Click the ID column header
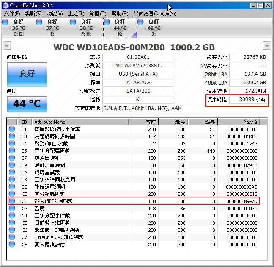This screenshot has width=274, height=267. pyautogui.click(x=25, y=122)
